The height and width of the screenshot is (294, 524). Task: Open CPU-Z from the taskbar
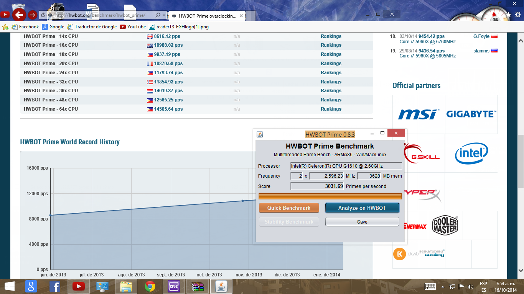(x=174, y=286)
